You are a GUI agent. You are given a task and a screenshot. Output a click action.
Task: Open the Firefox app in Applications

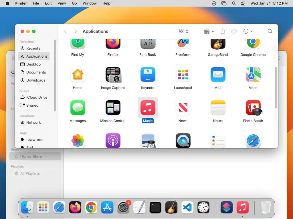pos(113,44)
